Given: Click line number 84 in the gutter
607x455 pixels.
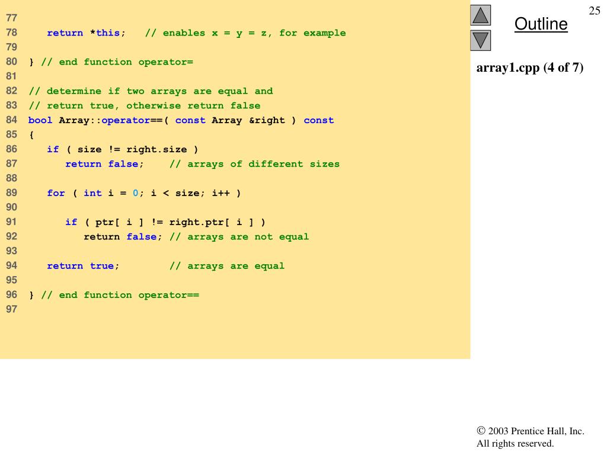Looking at the screenshot, I should pos(12,120).
